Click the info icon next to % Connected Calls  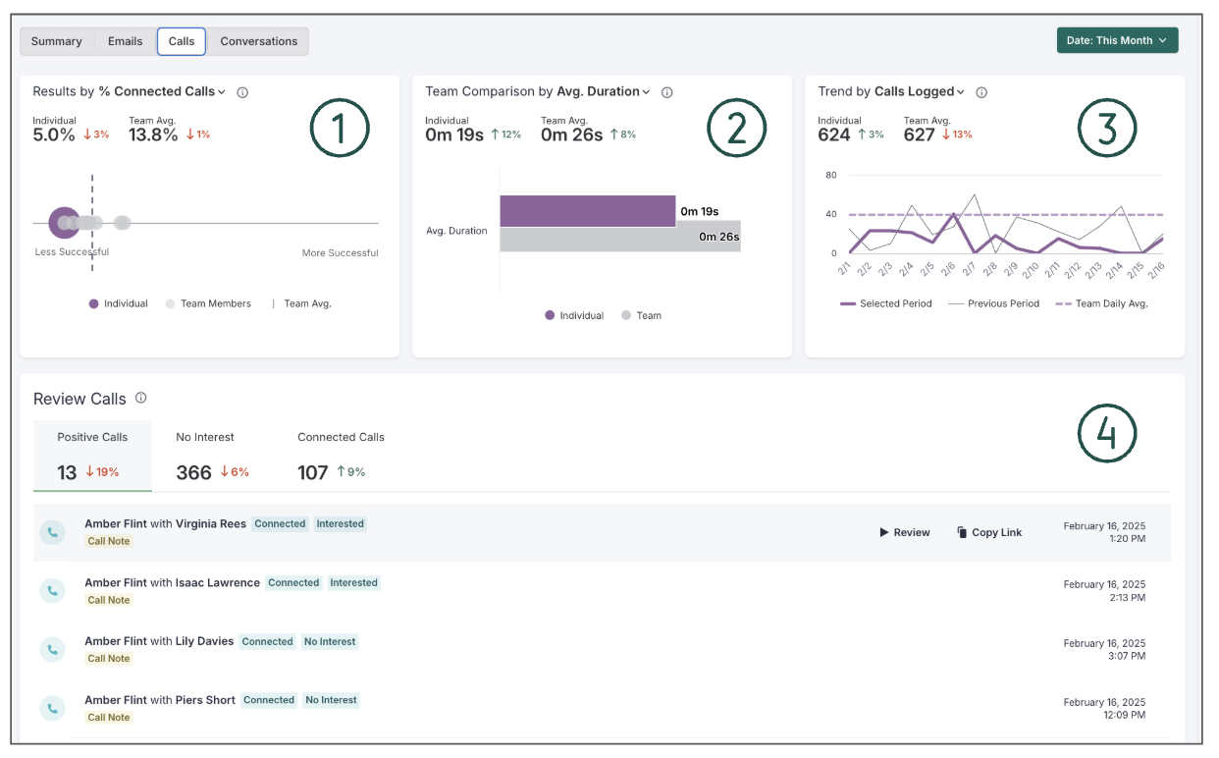coord(241,91)
